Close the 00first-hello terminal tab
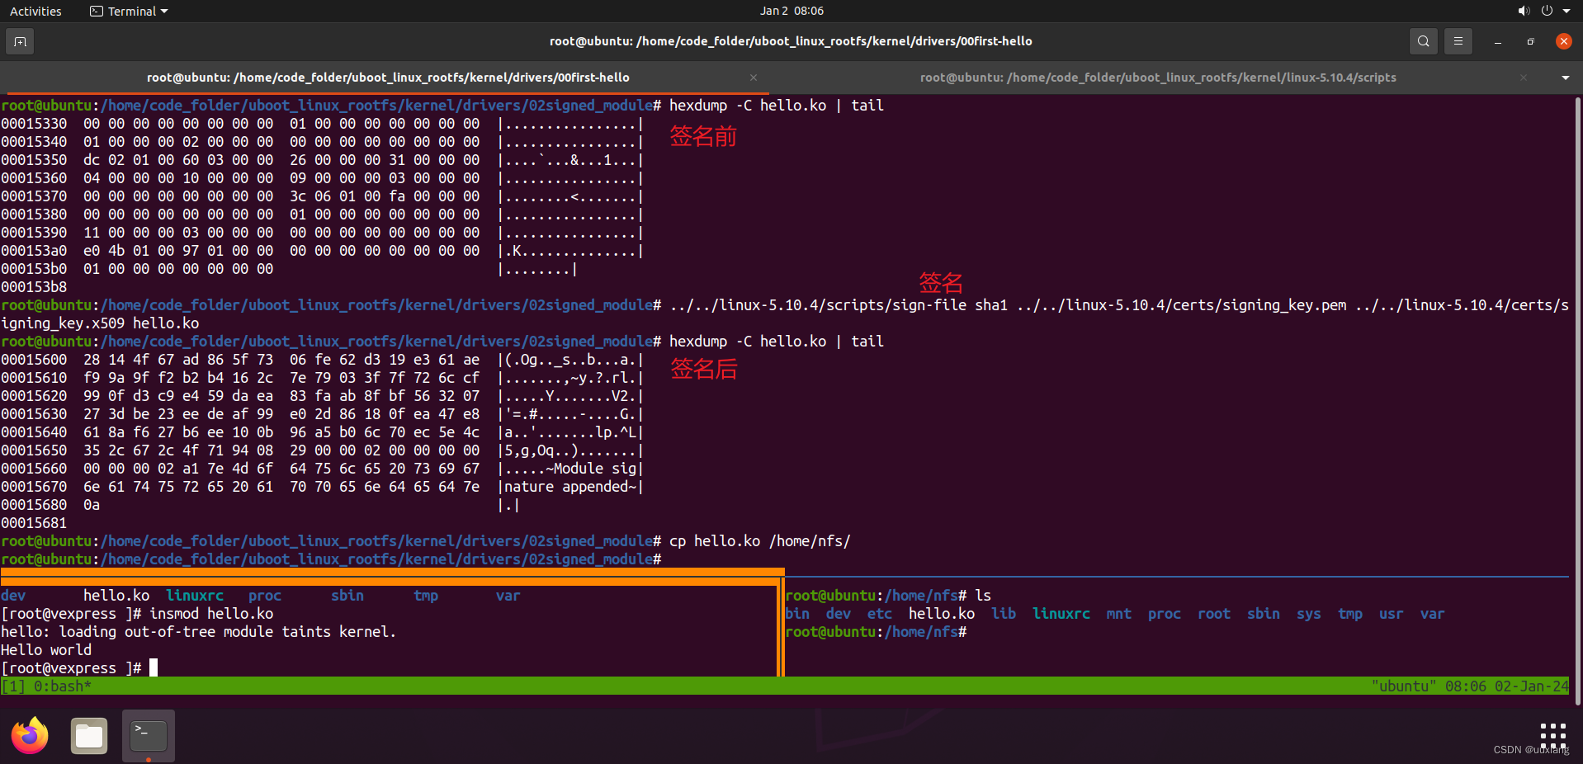The image size is (1583, 764). point(754,78)
